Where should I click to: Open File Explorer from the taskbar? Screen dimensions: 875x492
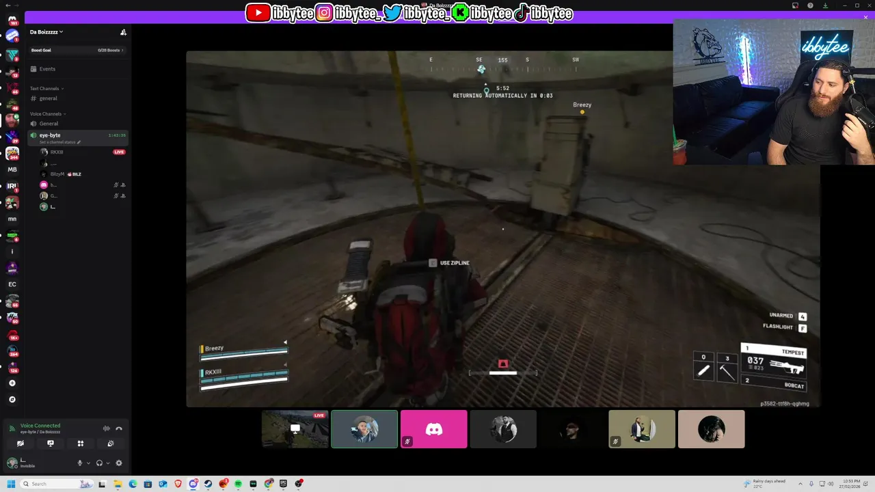click(x=118, y=484)
